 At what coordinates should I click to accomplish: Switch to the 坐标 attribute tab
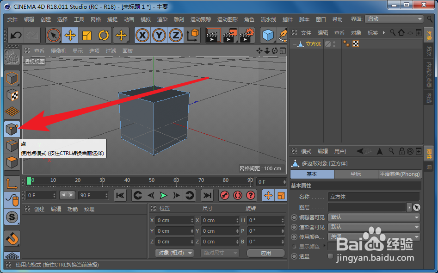pos(356,174)
